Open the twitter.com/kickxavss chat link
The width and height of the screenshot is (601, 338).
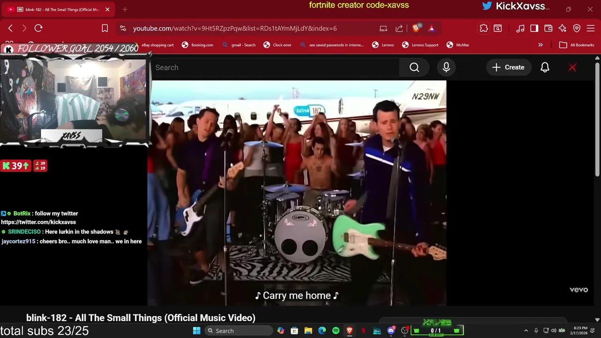tap(39, 222)
